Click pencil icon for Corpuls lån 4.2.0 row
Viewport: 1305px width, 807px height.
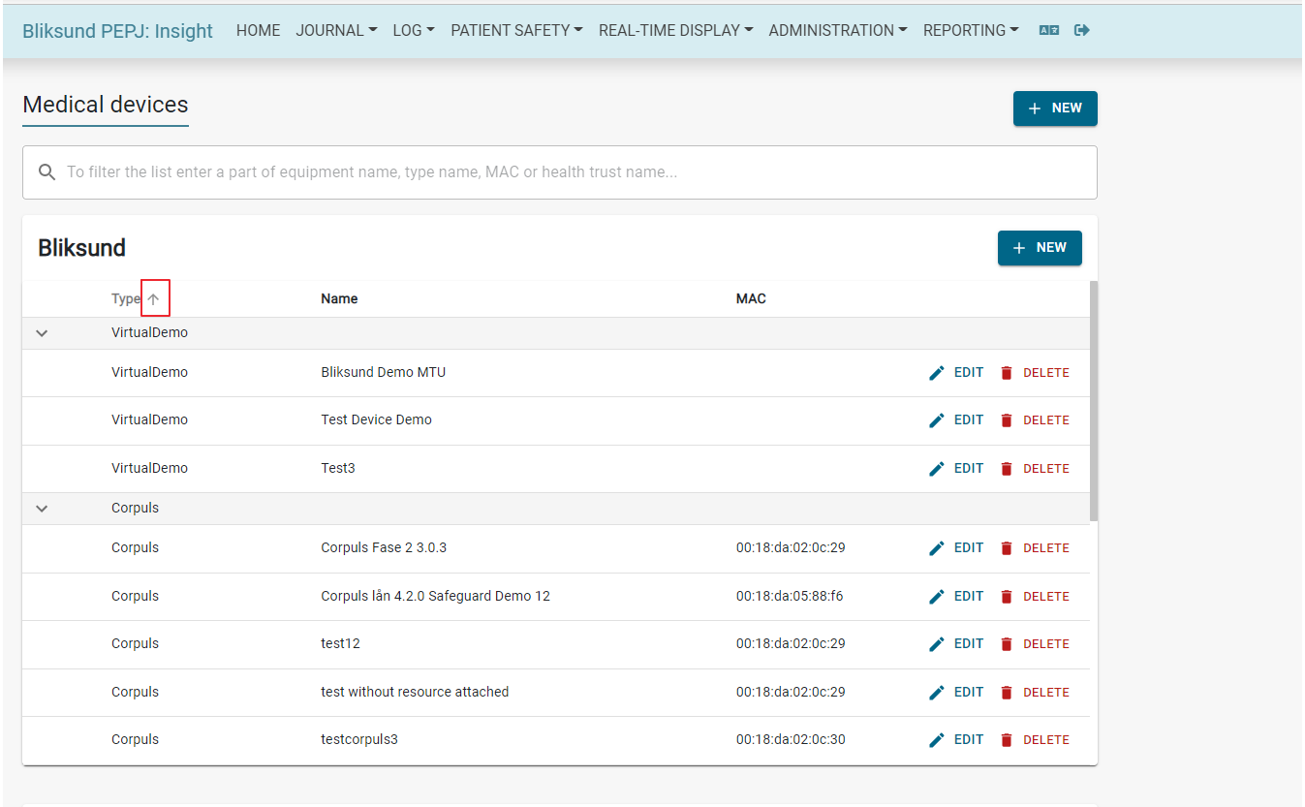tap(937, 597)
